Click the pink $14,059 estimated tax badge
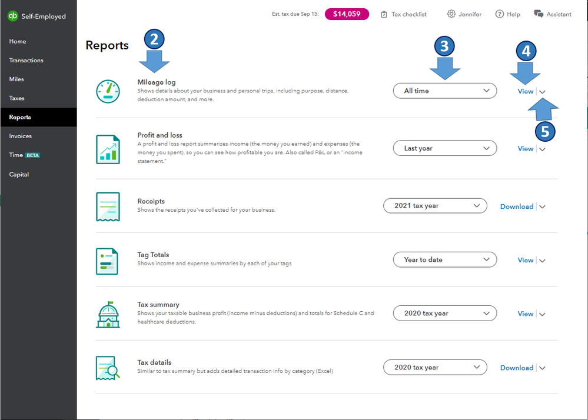The image size is (588, 420). [x=347, y=14]
